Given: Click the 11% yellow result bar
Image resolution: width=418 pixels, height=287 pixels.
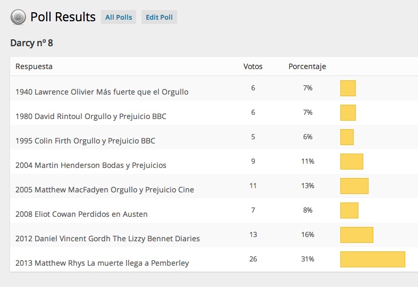Looking at the screenshot, I should pos(352,162).
